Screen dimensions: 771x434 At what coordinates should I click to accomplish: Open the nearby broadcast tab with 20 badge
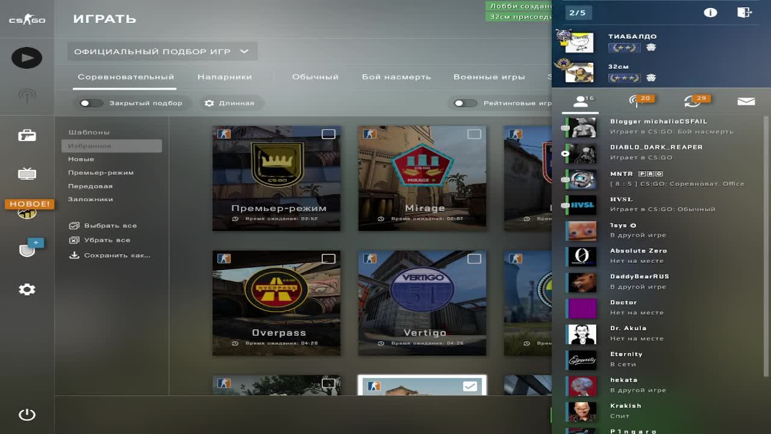pos(637,101)
